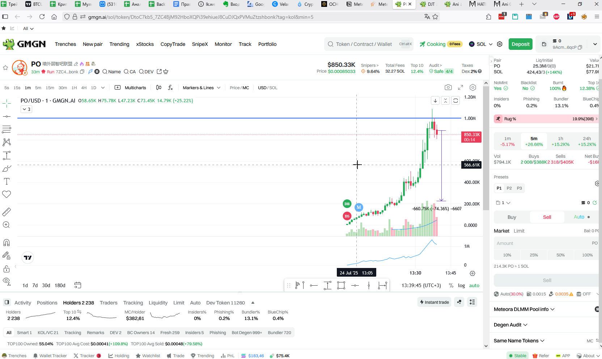
Task: Select the price range projection tool
Action: tap(7, 156)
